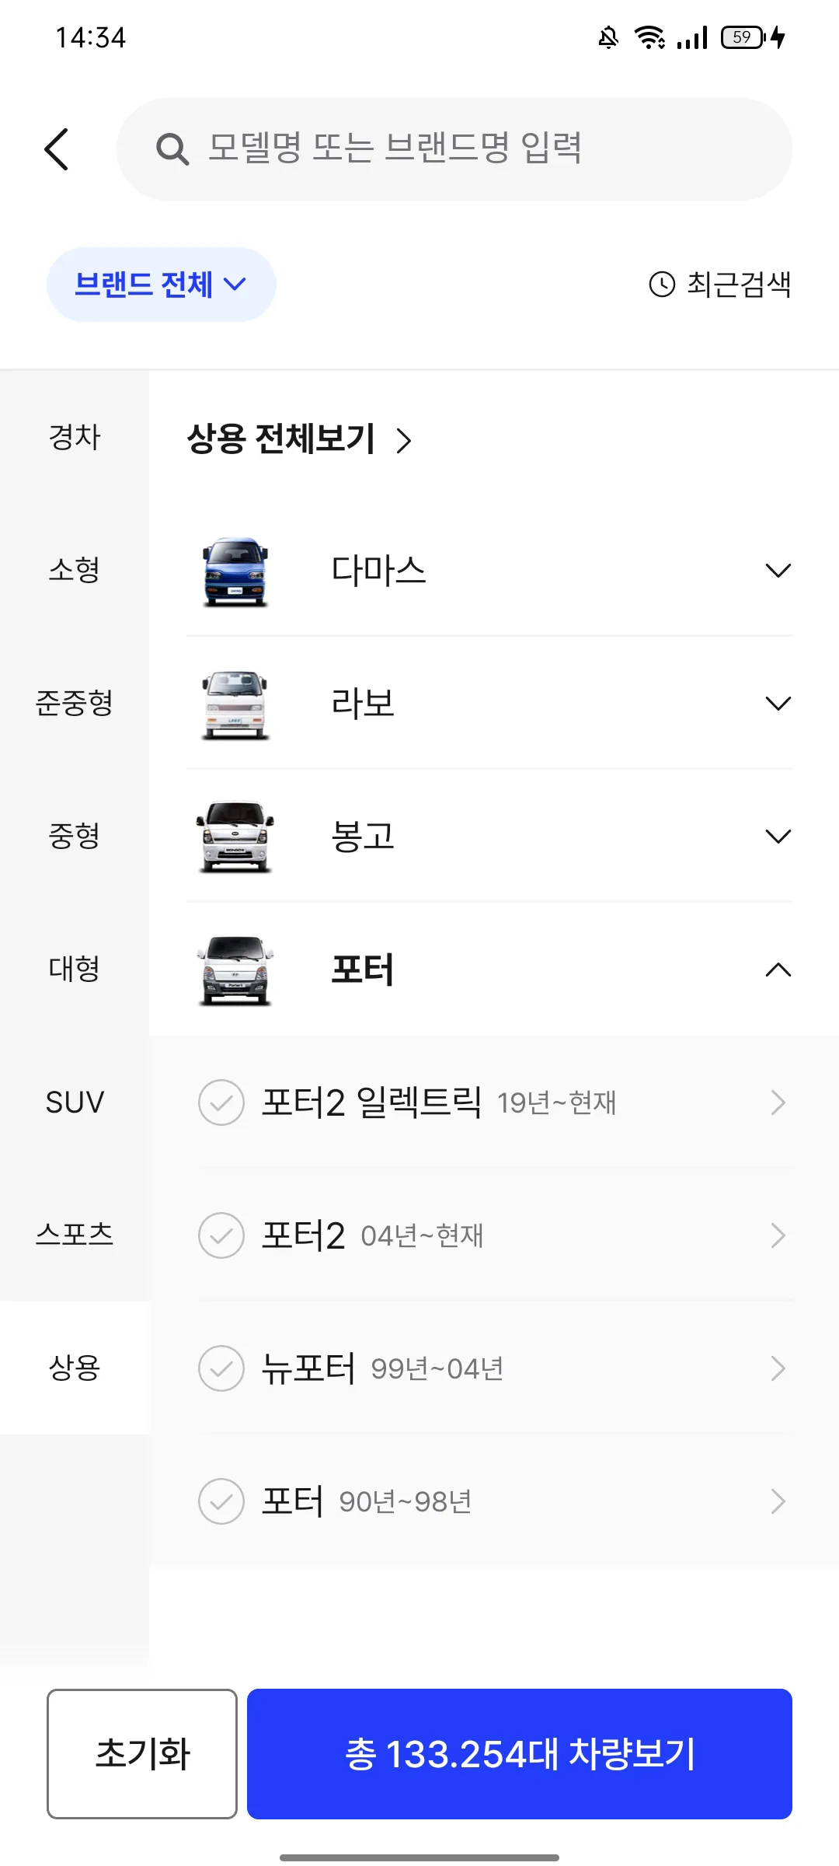Tap the magnifying glass search icon
The image size is (839, 1866).
pyautogui.click(x=172, y=149)
